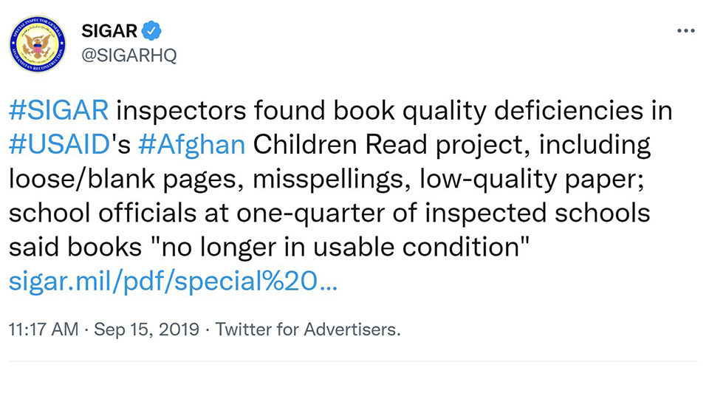Visit the @SIGARHQ handle

click(x=129, y=55)
